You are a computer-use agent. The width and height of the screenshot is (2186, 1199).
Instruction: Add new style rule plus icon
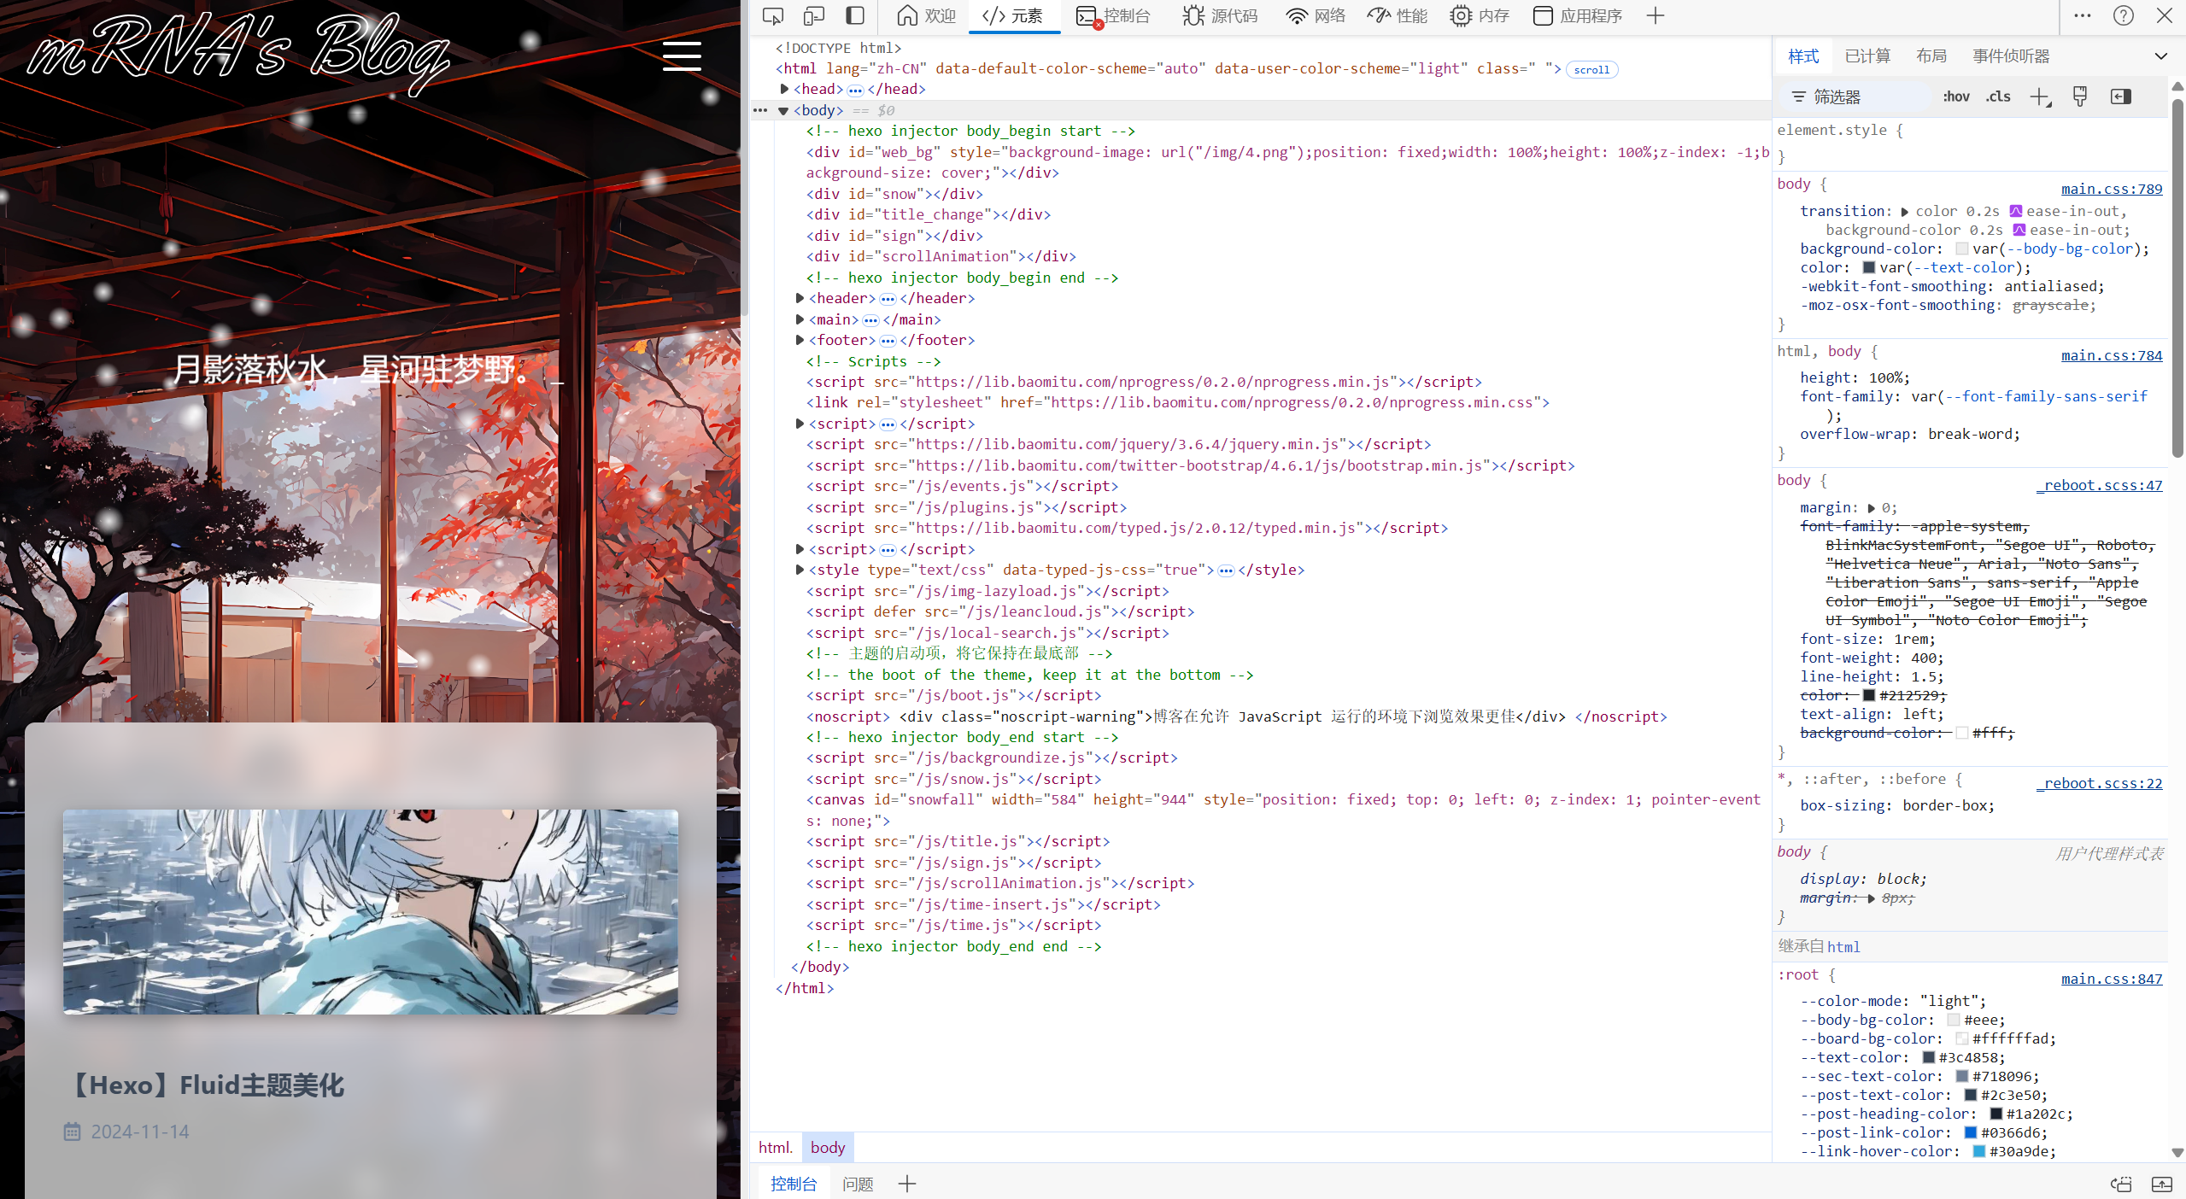(2039, 97)
